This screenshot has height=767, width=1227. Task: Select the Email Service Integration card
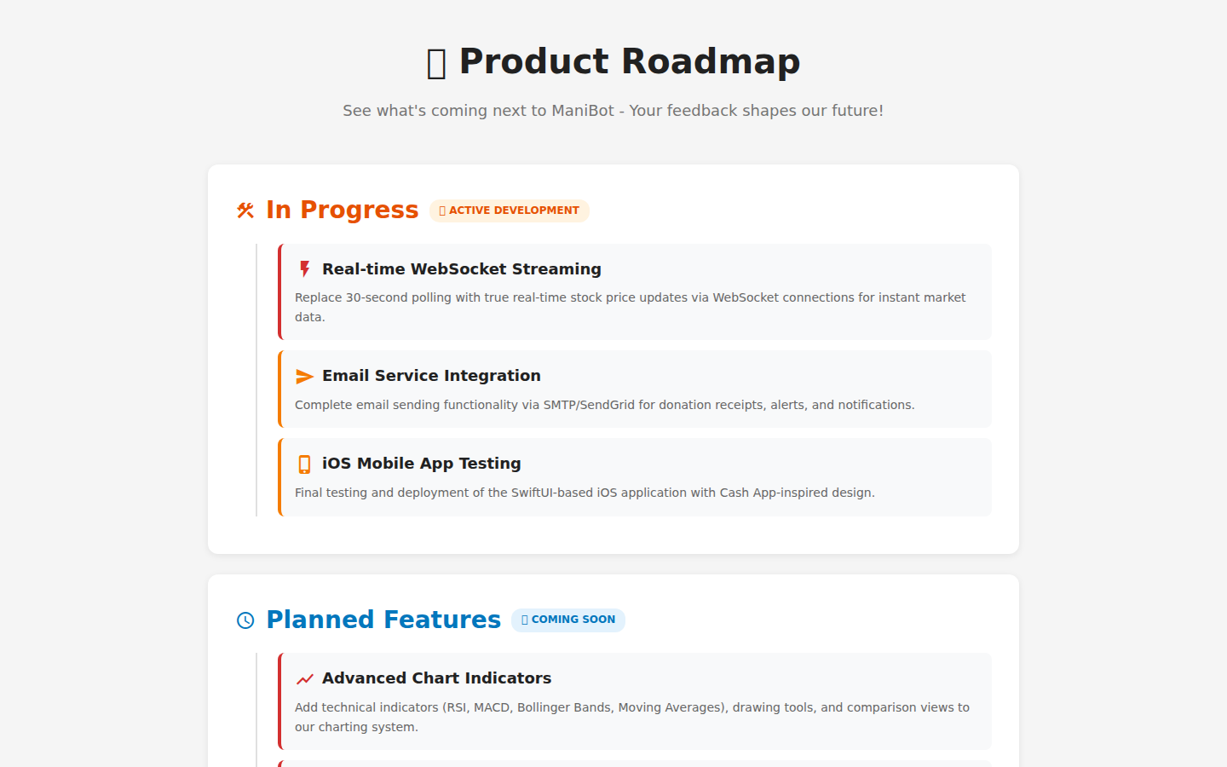coord(634,389)
